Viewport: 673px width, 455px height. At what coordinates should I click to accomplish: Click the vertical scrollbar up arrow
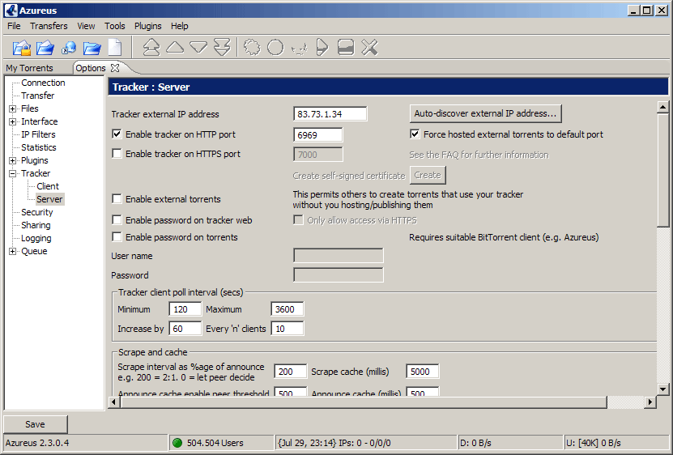[662, 107]
